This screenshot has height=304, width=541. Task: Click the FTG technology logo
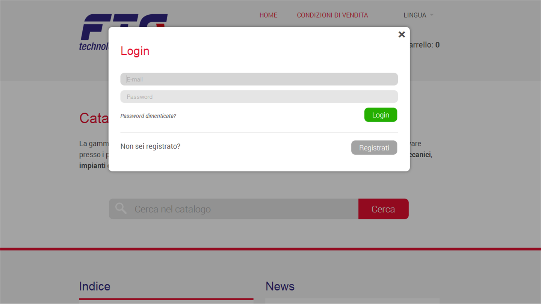click(94, 32)
